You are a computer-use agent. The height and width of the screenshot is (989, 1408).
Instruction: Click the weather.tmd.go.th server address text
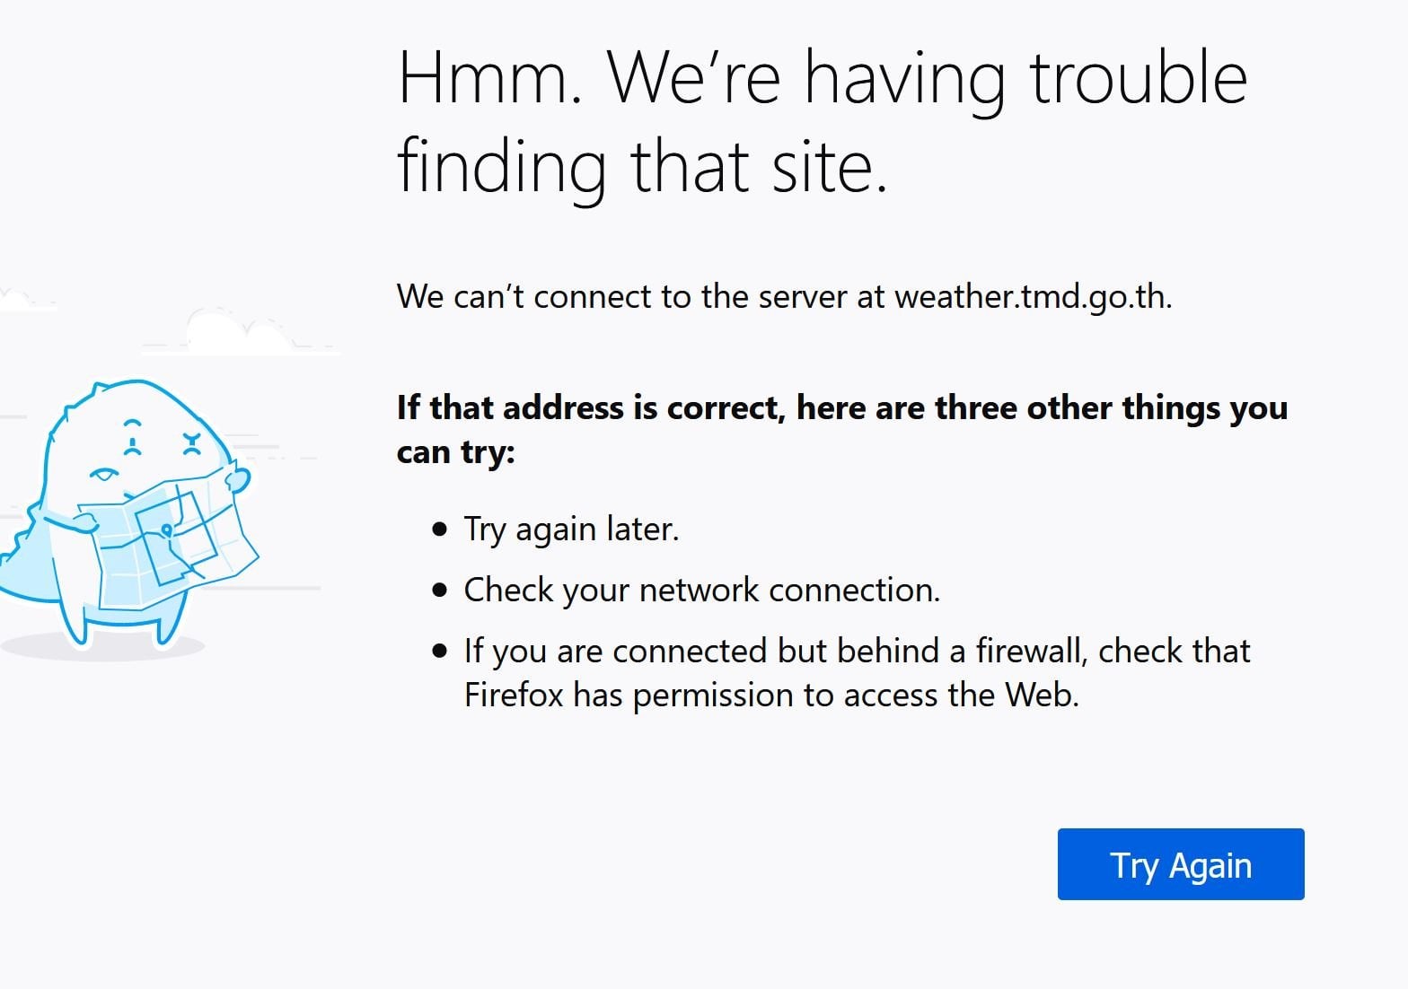1033,296
